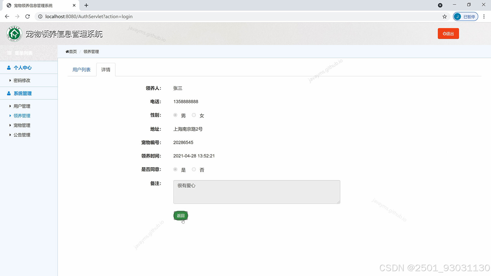Click the pet adoption system logo

14,34
